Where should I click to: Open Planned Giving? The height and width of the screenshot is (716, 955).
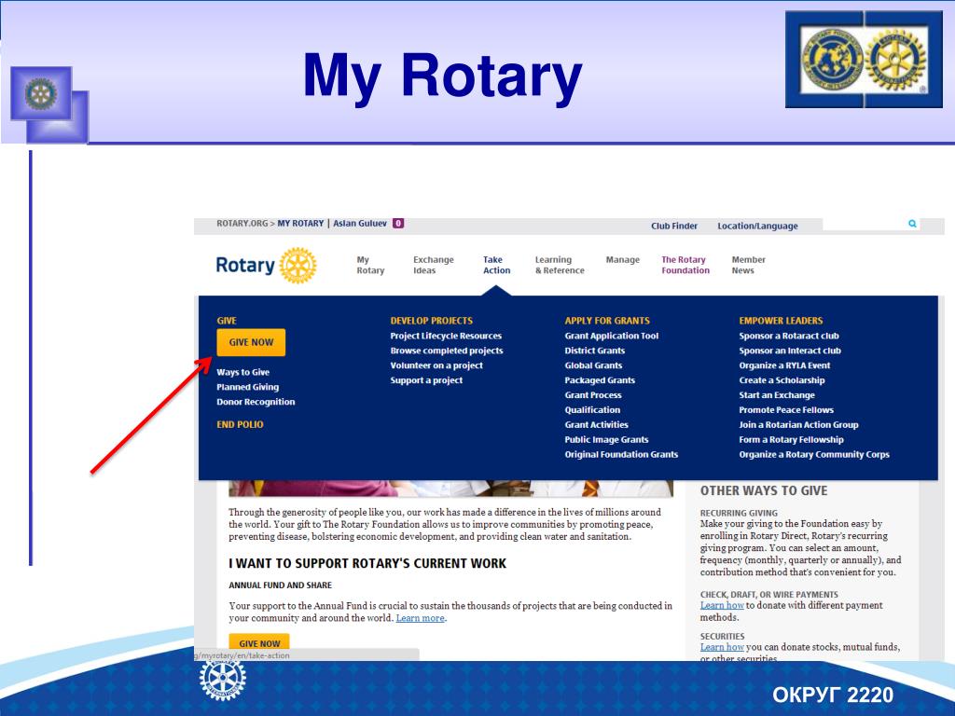[248, 387]
